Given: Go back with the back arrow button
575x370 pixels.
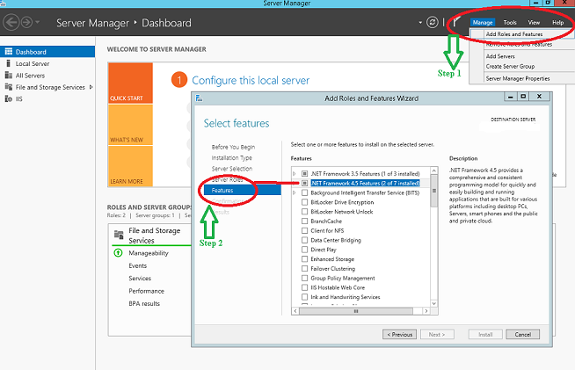Looking at the screenshot, I should click(x=11, y=23).
